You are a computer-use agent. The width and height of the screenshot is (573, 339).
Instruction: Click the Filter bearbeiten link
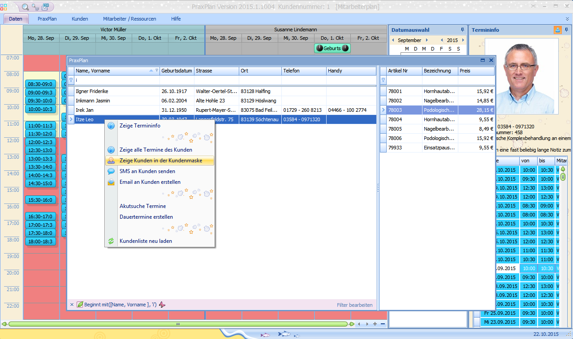pyautogui.click(x=354, y=305)
